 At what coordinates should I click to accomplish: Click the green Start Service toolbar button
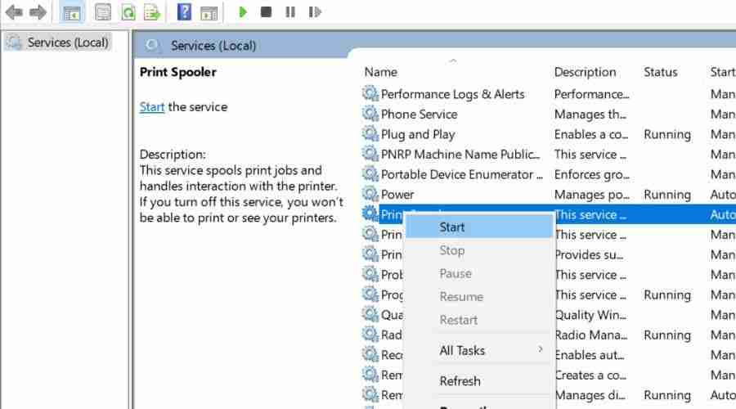(243, 11)
